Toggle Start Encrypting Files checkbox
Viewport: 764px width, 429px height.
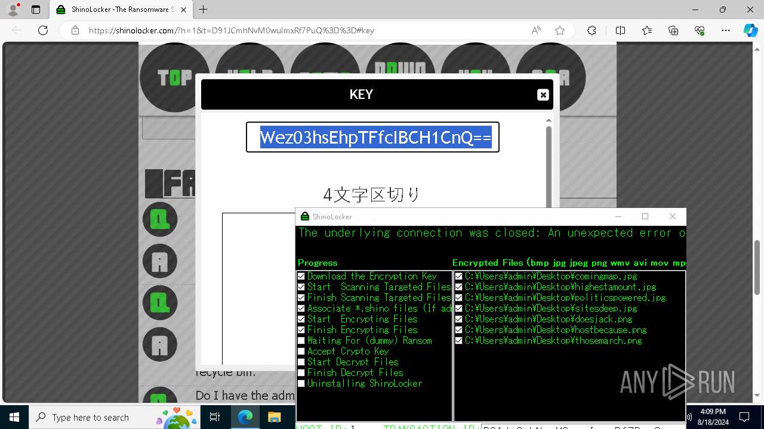tap(301, 319)
